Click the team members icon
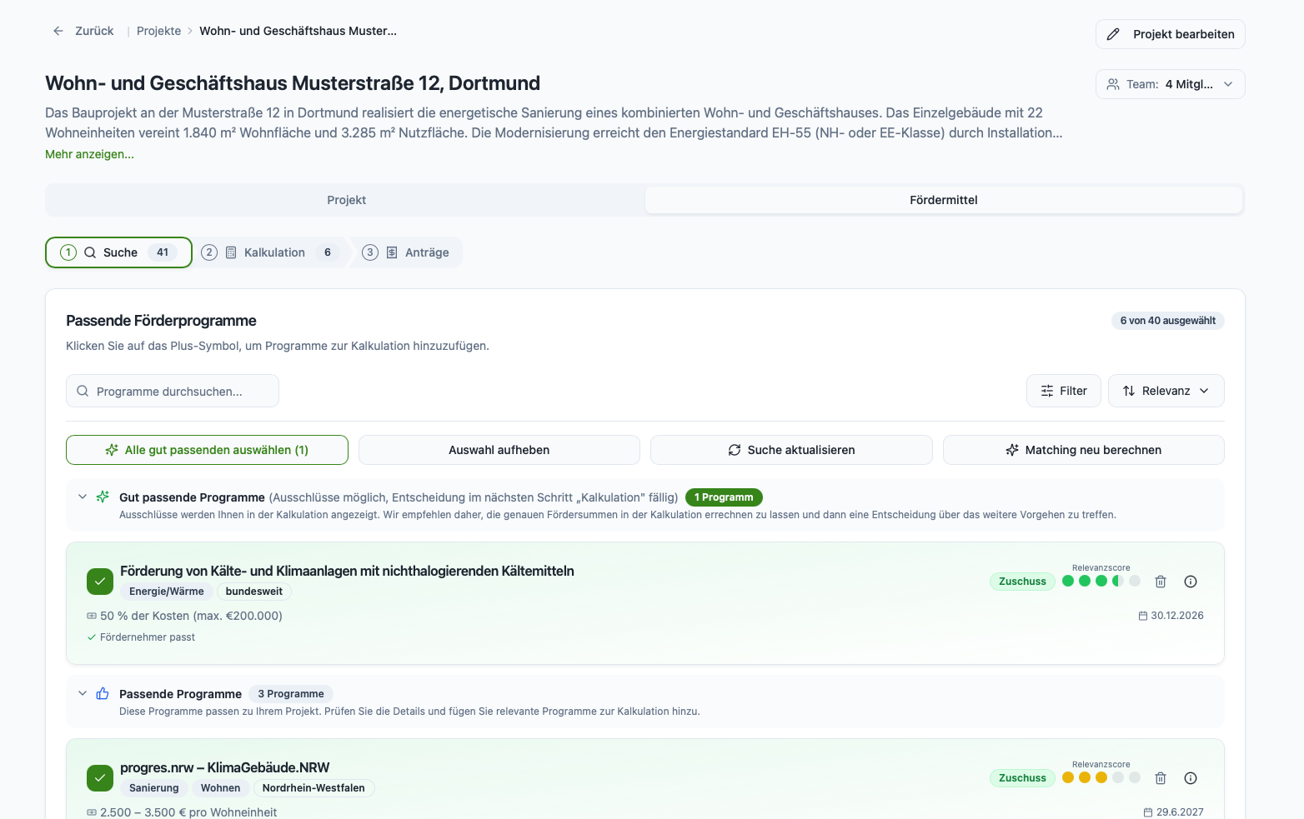The image size is (1304, 819). tap(1113, 84)
